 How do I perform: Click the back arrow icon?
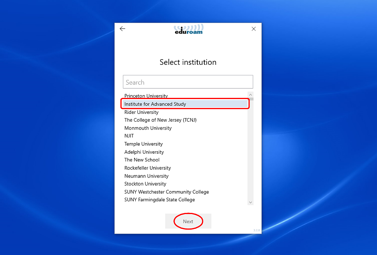tap(122, 29)
